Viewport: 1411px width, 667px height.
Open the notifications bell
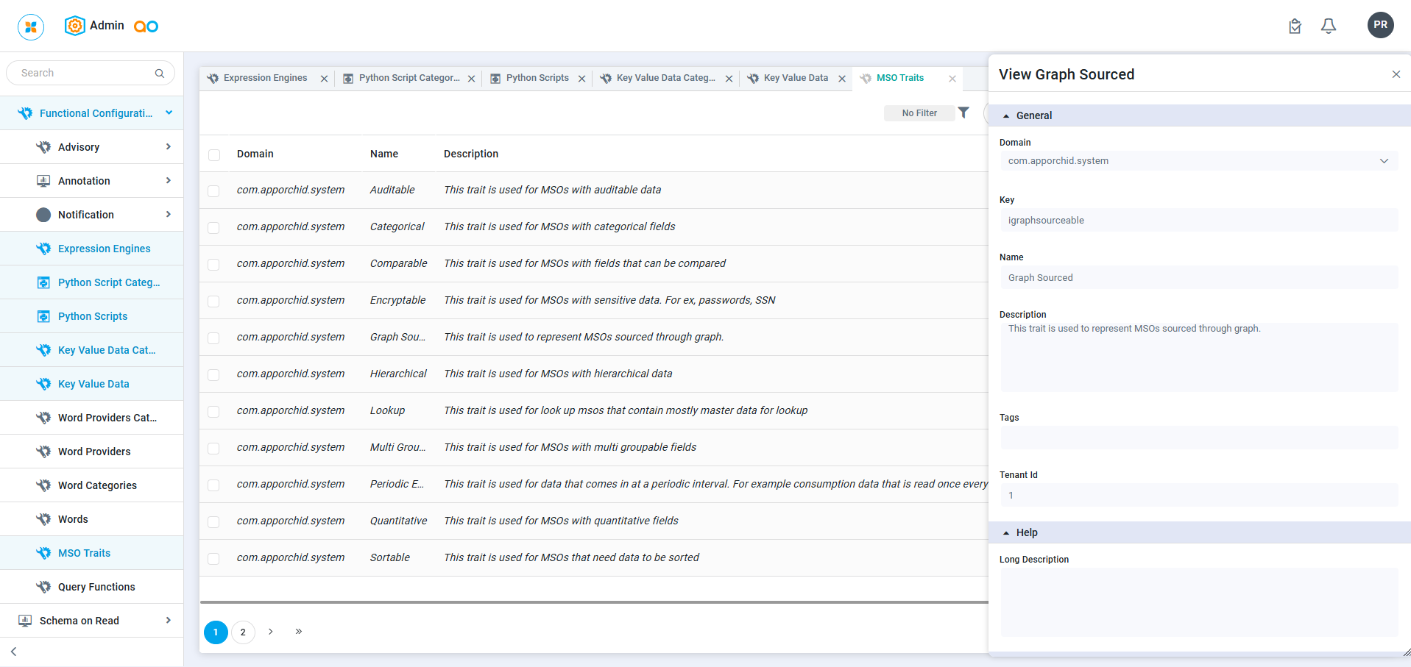pos(1328,26)
